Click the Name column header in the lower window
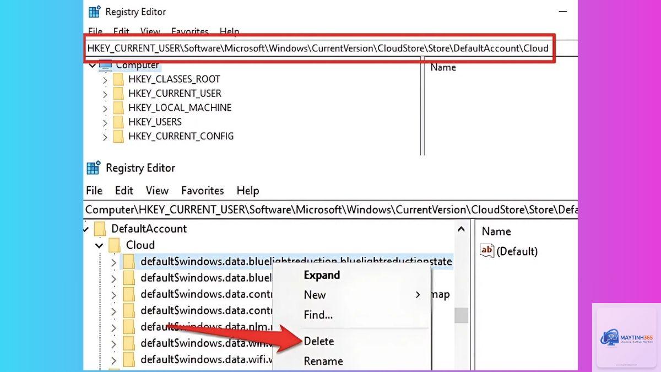The image size is (661, 372). [x=496, y=231]
